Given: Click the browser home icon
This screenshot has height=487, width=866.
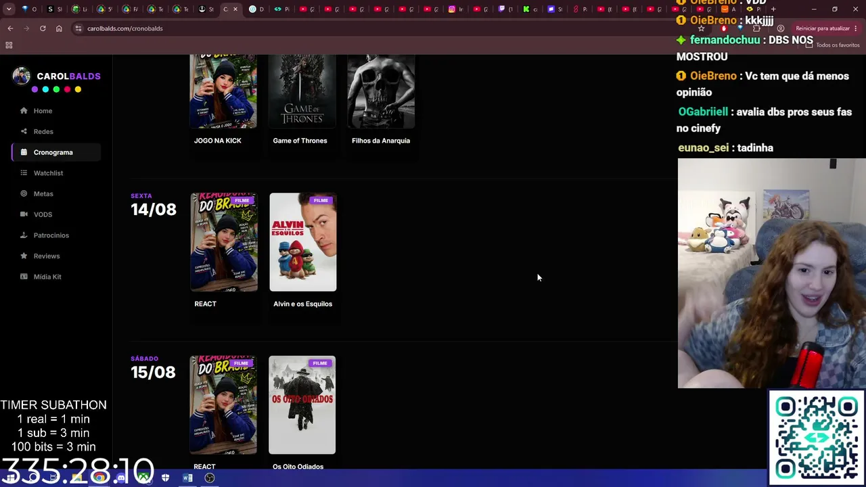Looking at the screenshot, I should click(x=59, y=28).
